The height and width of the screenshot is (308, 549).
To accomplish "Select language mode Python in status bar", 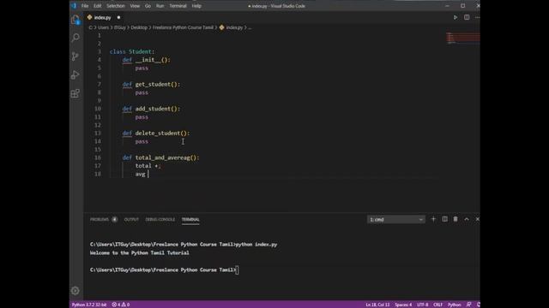I will [x=454, y=305].
